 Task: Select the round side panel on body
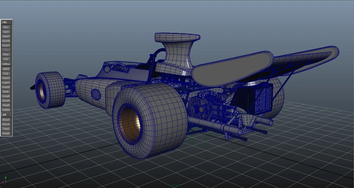pos(96,95)
